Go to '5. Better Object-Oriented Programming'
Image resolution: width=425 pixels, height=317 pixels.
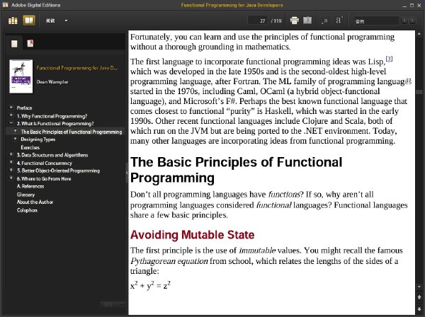(58, 171)
